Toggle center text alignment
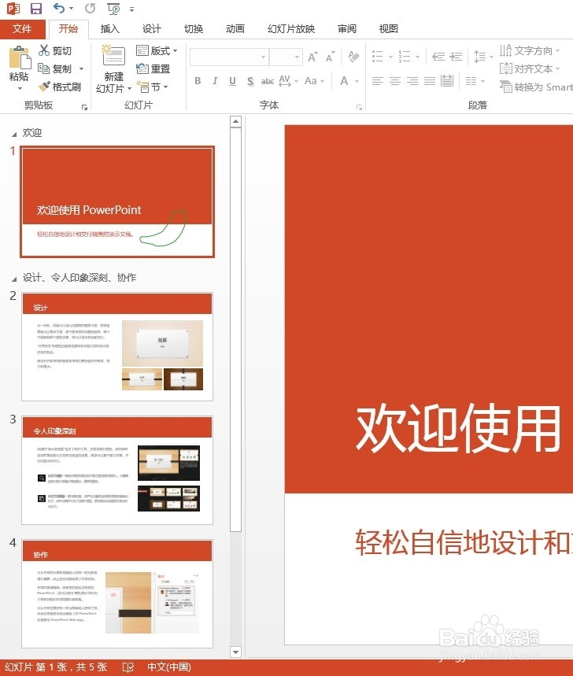 pyautogui.click(x=395, y=81)
